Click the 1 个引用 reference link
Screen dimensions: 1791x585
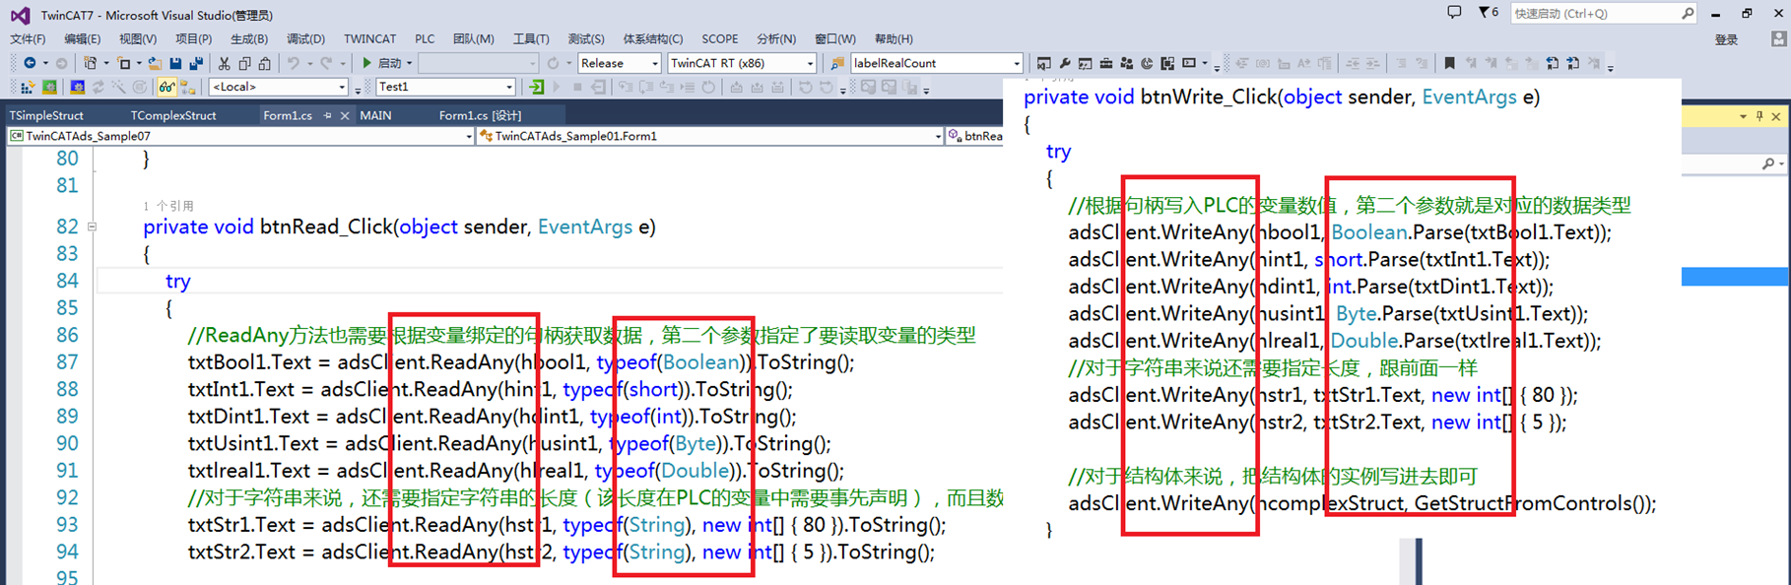coord(168,206)
